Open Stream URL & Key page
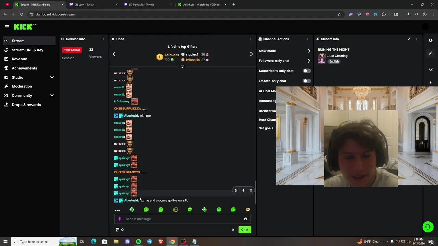This screenshot has height=246, width=438. coord(29,50)
